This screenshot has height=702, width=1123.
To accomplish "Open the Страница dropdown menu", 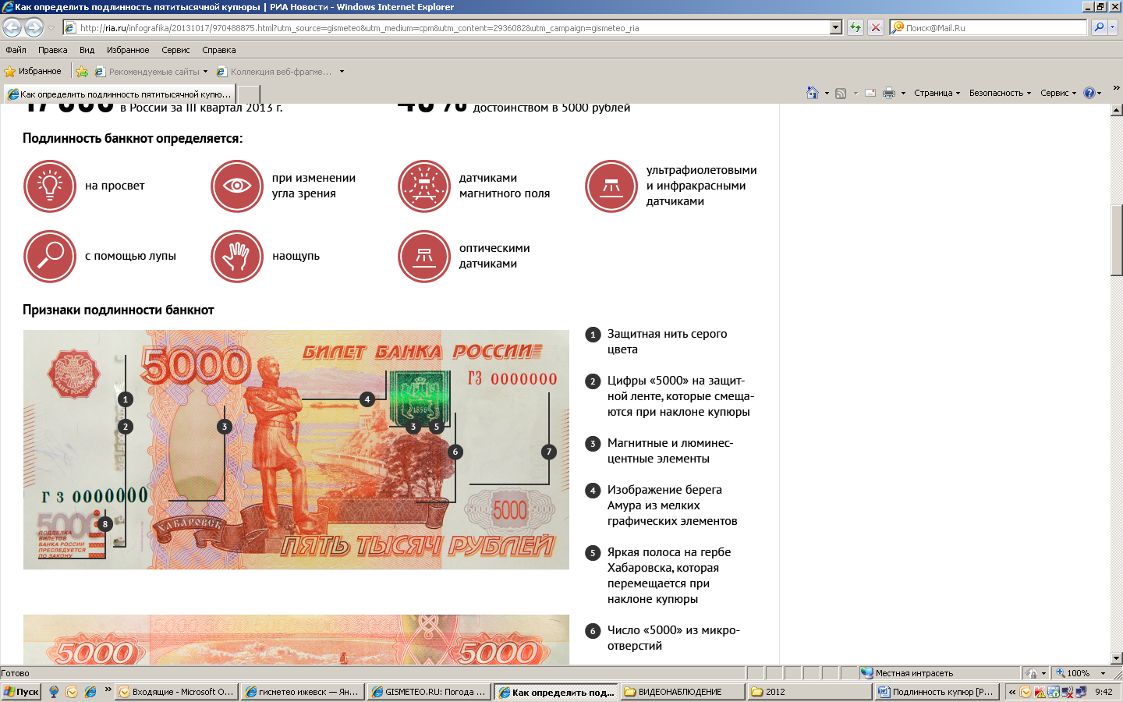I will click(937, 93).
